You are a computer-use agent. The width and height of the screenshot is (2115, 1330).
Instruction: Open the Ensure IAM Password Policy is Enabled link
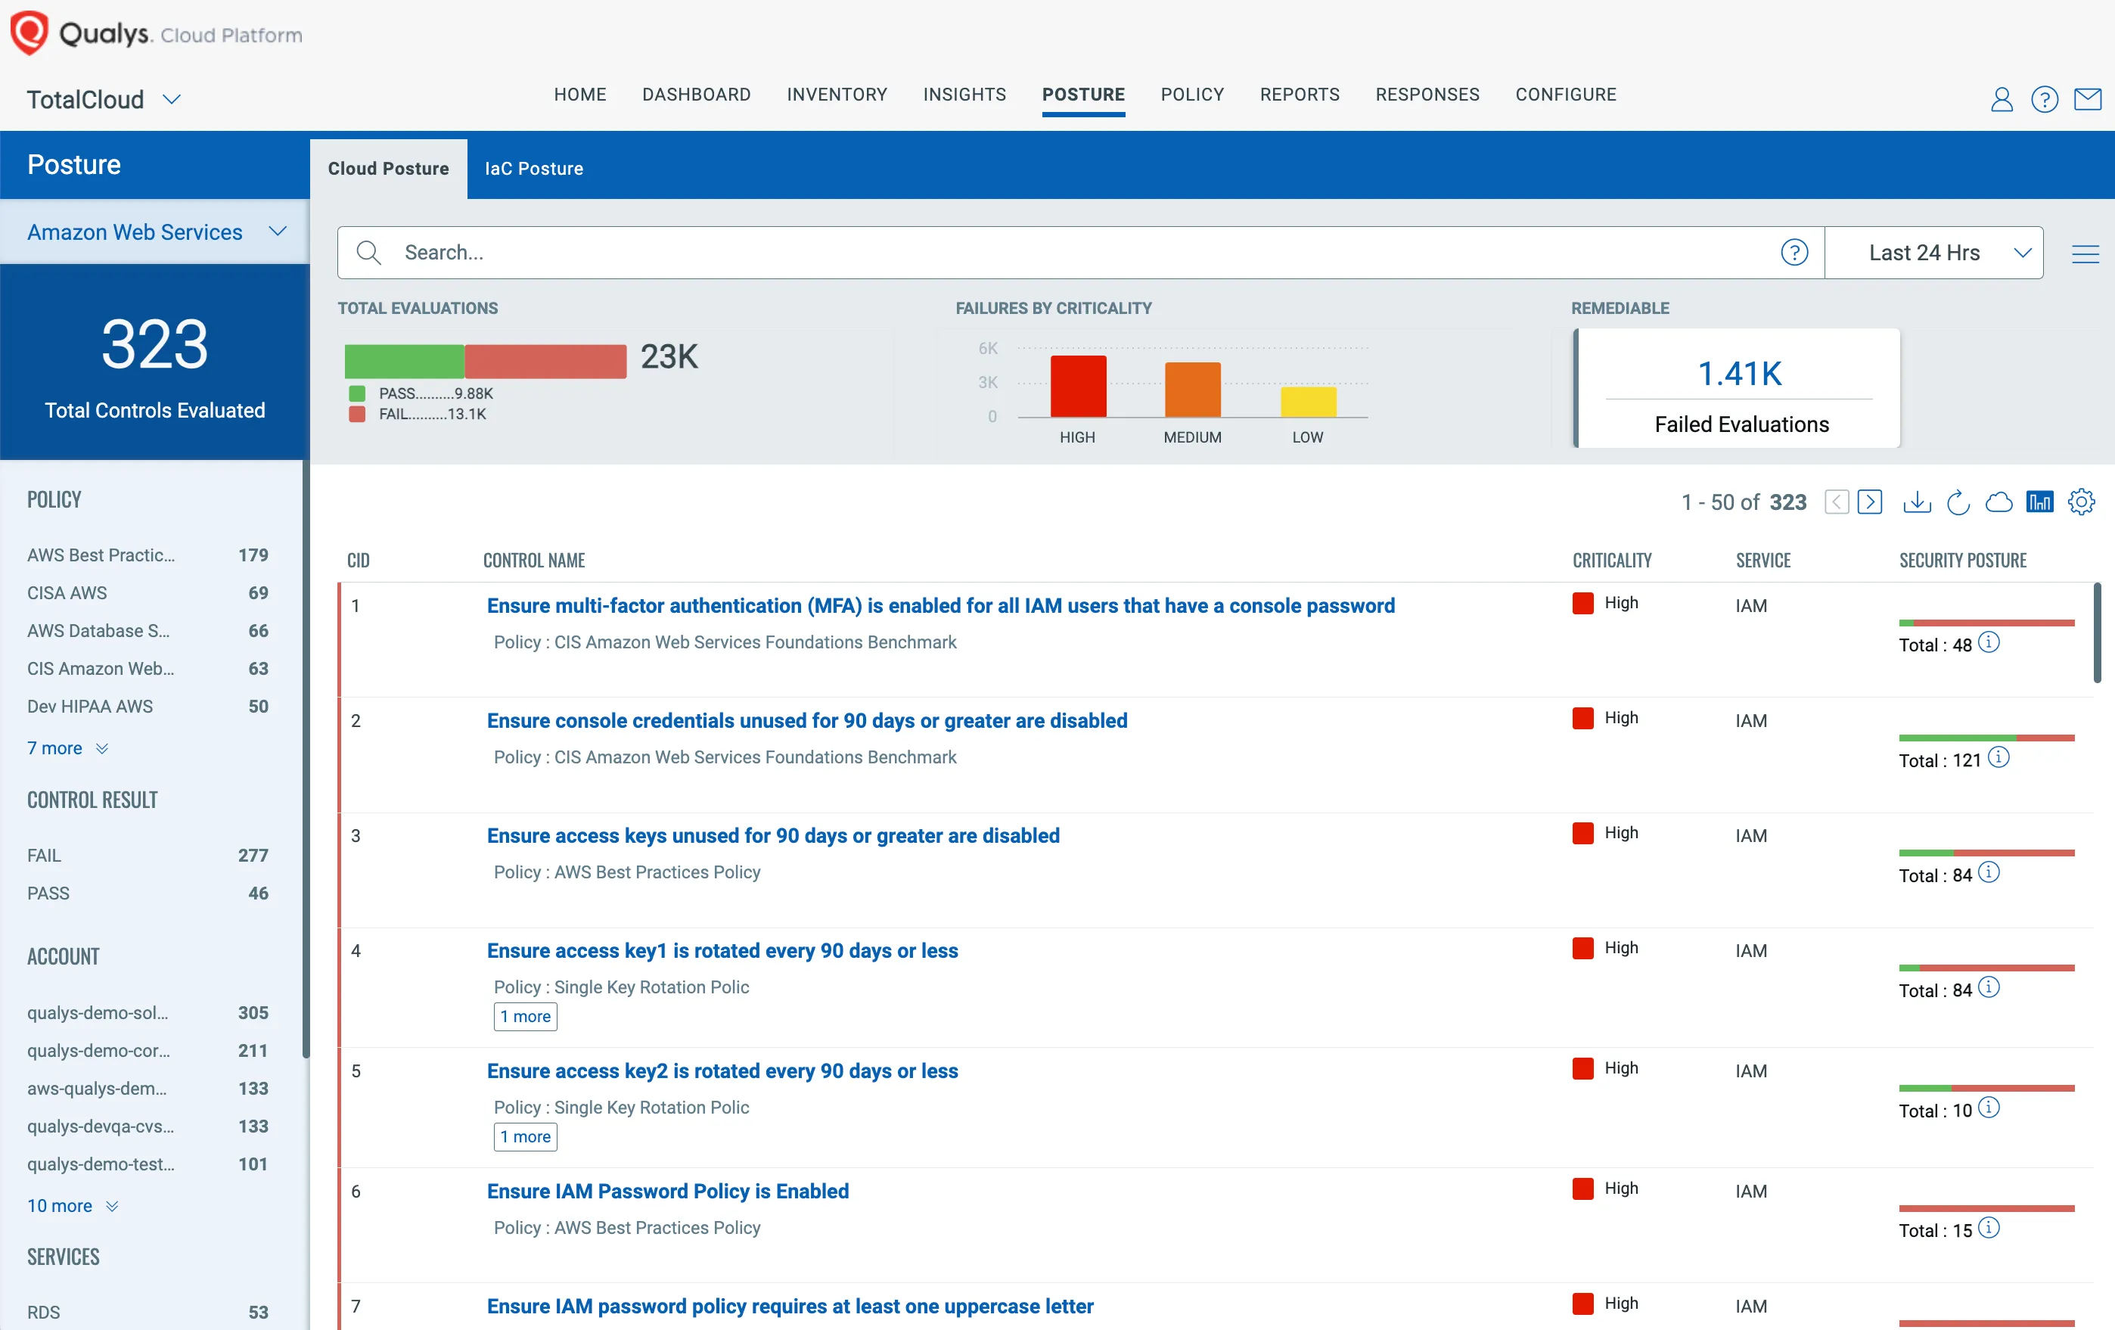click(667, 1192)
